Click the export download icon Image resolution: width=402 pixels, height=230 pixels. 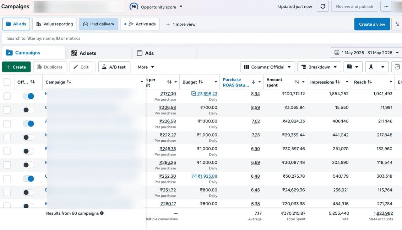371,67
